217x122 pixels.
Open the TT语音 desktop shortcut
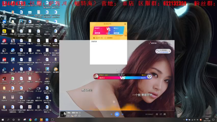pyautogui.click(x=4, y=70)
